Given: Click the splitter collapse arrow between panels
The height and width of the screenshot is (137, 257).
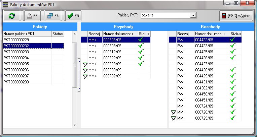Looking at the screenshot, I should click(79, 61).
